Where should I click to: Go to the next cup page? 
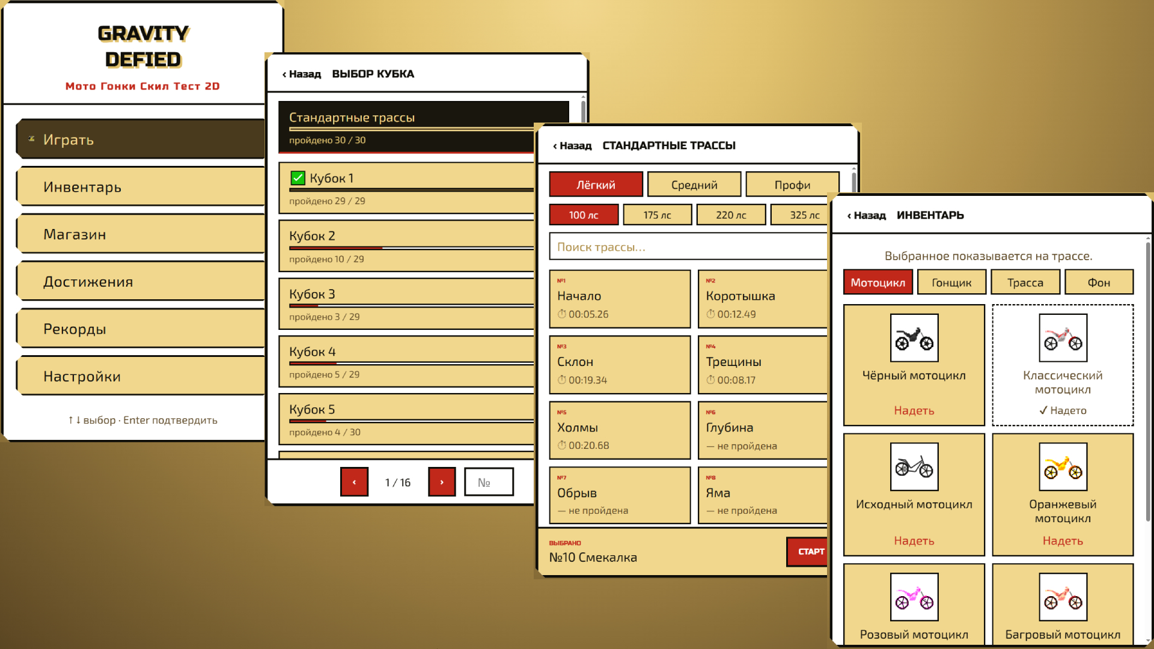[x=442, y=482]
